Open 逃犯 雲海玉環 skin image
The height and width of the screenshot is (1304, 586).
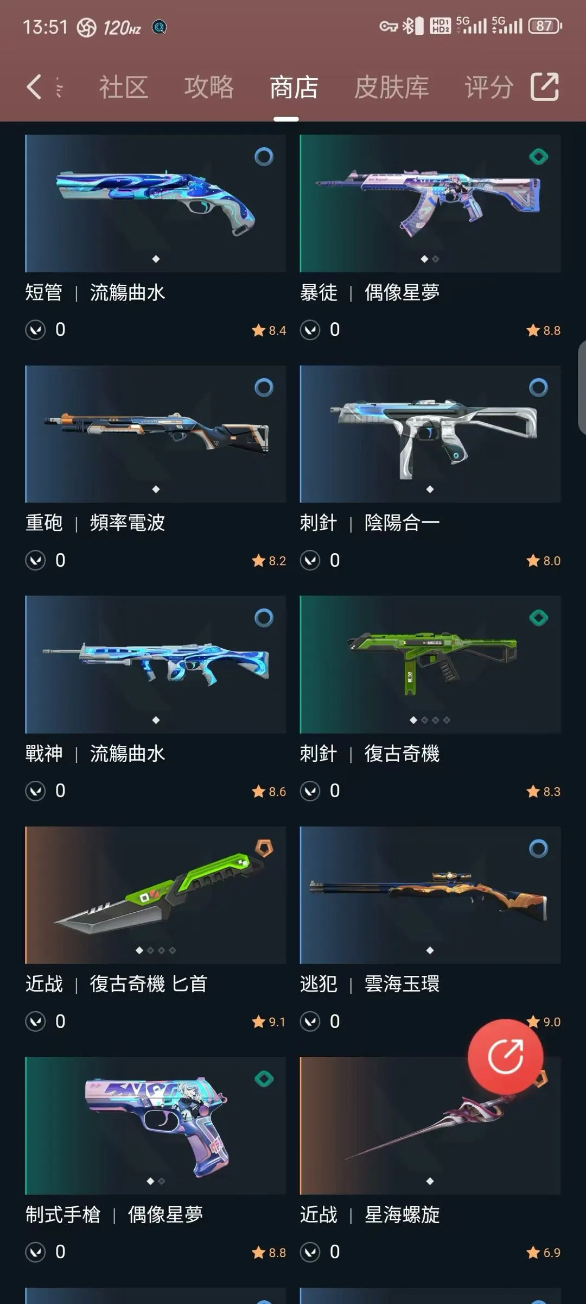tap(430, 895)
